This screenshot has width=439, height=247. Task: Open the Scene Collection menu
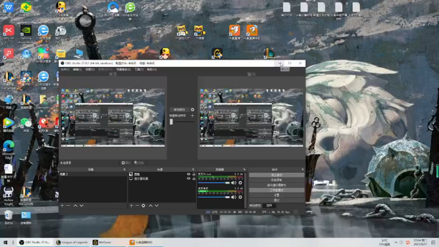(x=123, y=70)
